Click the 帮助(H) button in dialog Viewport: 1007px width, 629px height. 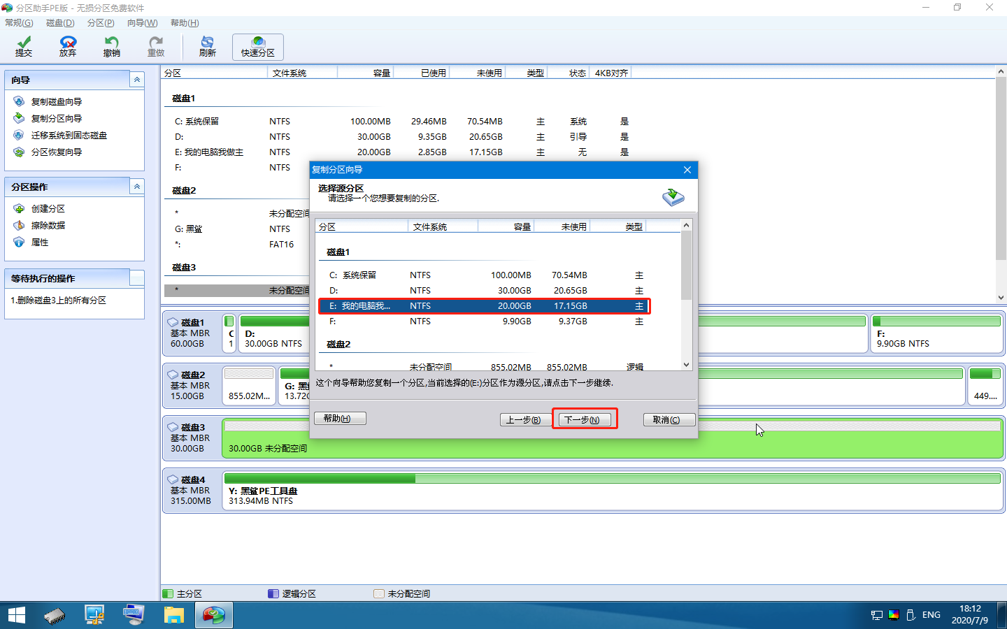pyautogui.click(x=340, y=418)
